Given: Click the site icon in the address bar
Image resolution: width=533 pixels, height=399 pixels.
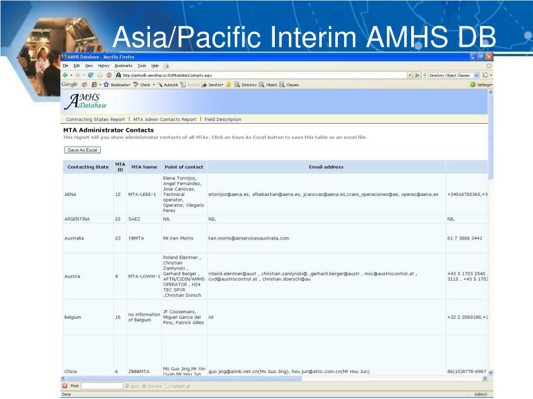Looking at the screenshot, I should pyautogui.click(x=118, y=75).
